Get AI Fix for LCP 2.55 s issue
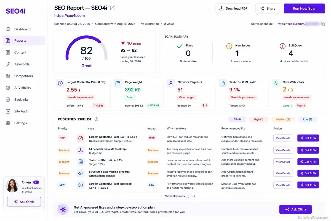Image resolution: width=331 pixels, height=221 pixels. point(308,138)
